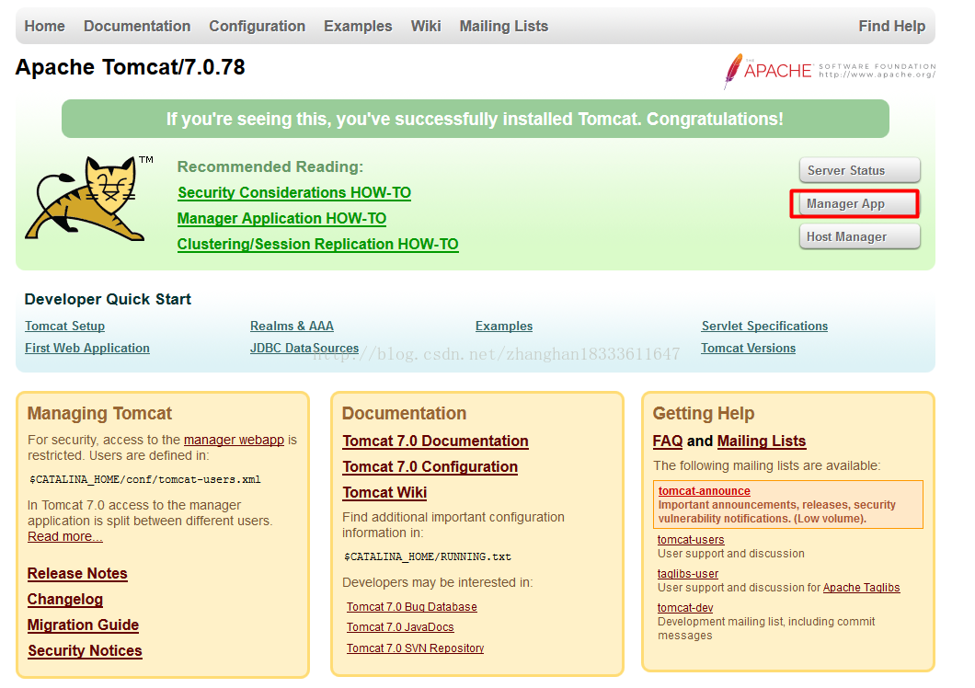Click Find Help in the top bar

coord(891,26)
